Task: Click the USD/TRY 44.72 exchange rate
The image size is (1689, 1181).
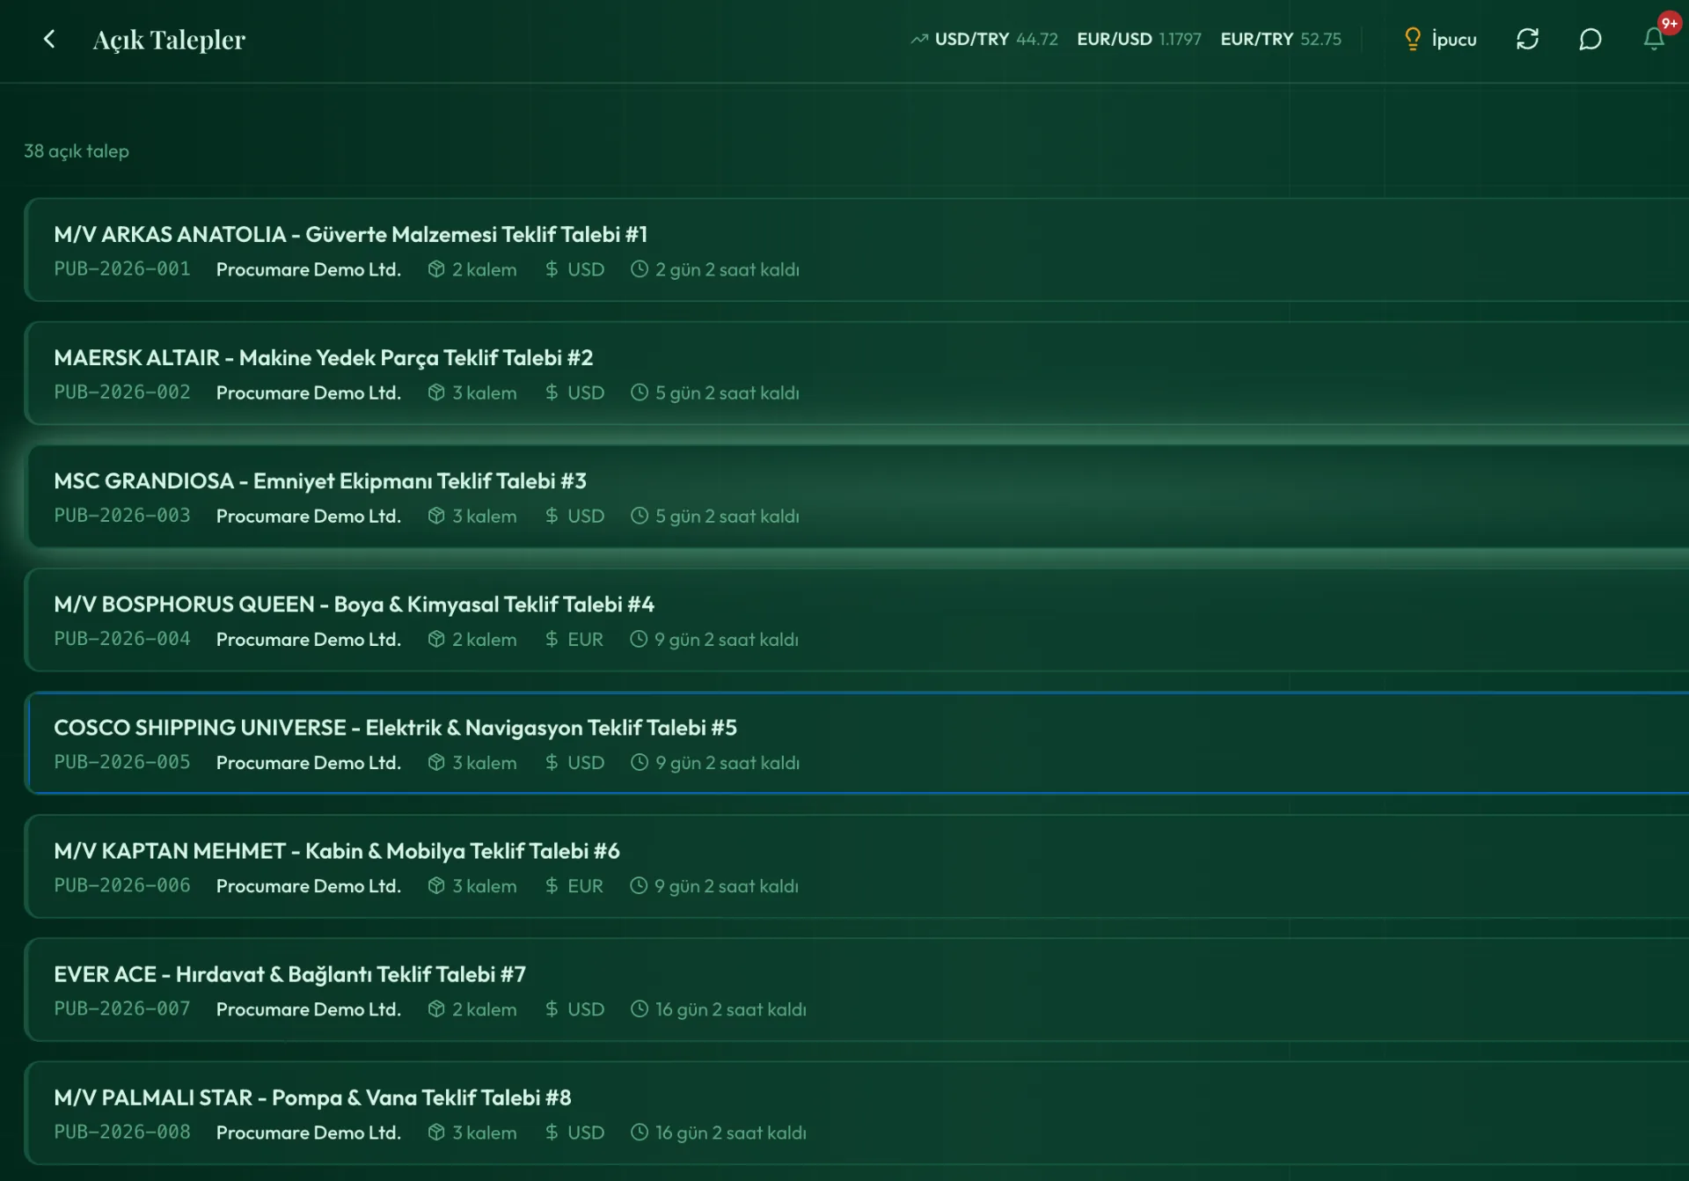Action: click(996, 39)
